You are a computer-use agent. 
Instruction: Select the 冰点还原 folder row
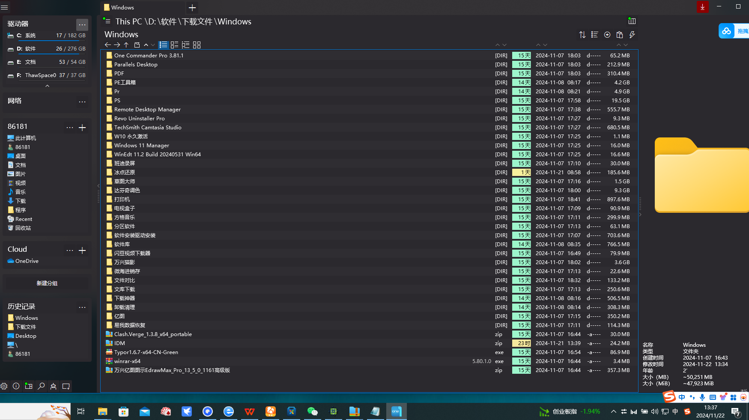click(x=369, y=172)
